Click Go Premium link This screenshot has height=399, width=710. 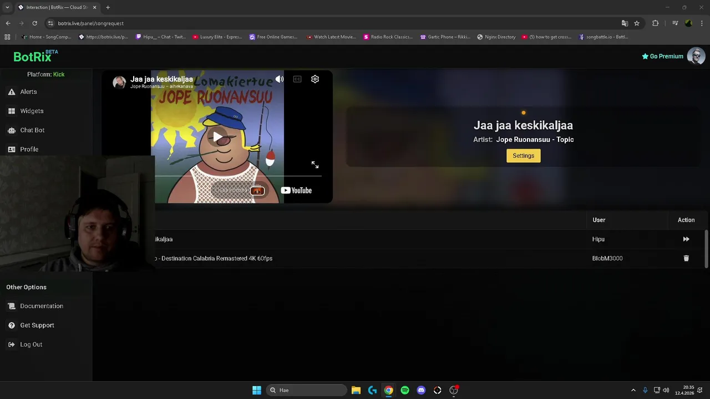[662, 56]
